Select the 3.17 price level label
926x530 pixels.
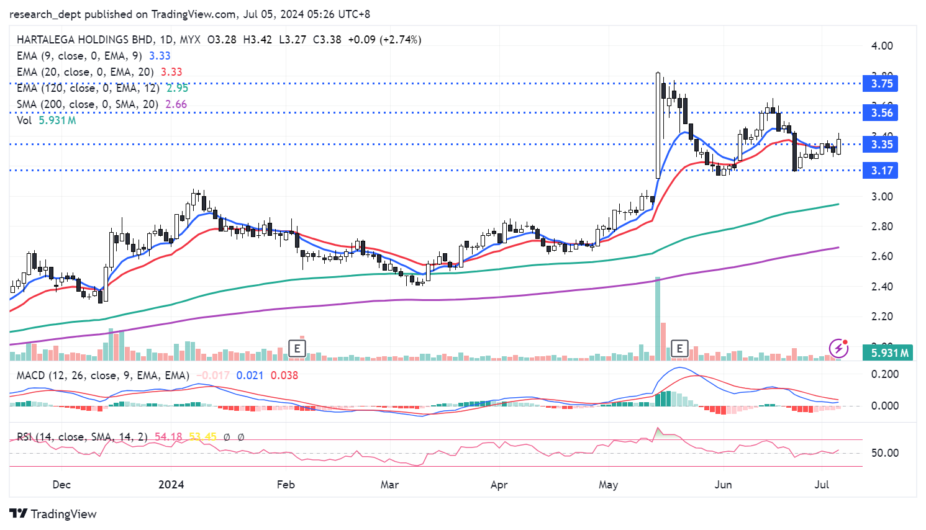881,171
